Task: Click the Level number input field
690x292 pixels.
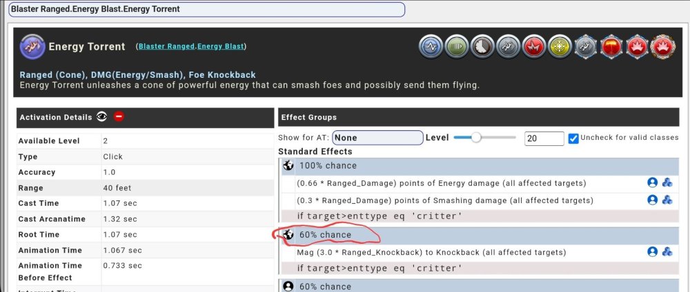Action: (544, 138)
